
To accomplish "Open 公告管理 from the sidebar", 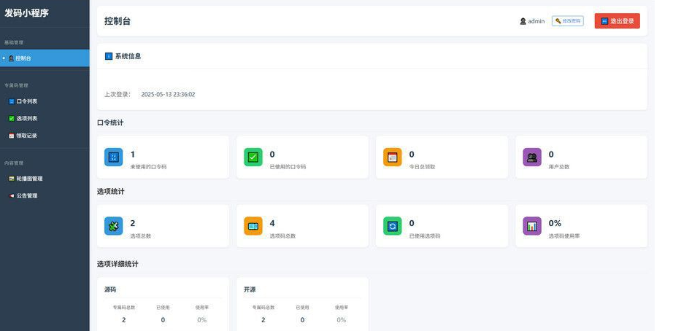I will click(45, 195).
